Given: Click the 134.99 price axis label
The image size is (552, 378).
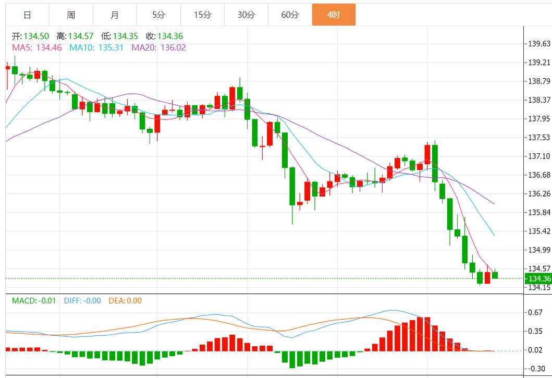Looking at the screenshot, I should (539, 250).
